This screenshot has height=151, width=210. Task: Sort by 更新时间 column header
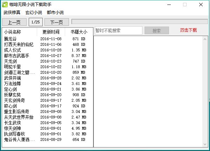(x=51, y=32)
